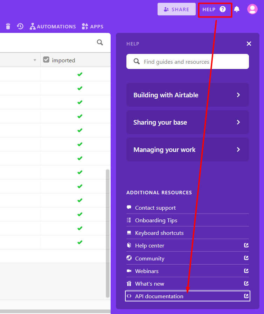This screenshot has height=314, width=264.
Task: Uncheck the last imported checkmark cell
Action: [80, 242]
